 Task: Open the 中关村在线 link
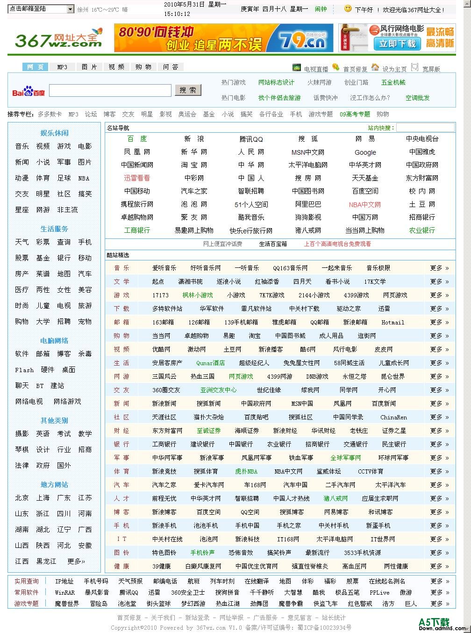167,539
